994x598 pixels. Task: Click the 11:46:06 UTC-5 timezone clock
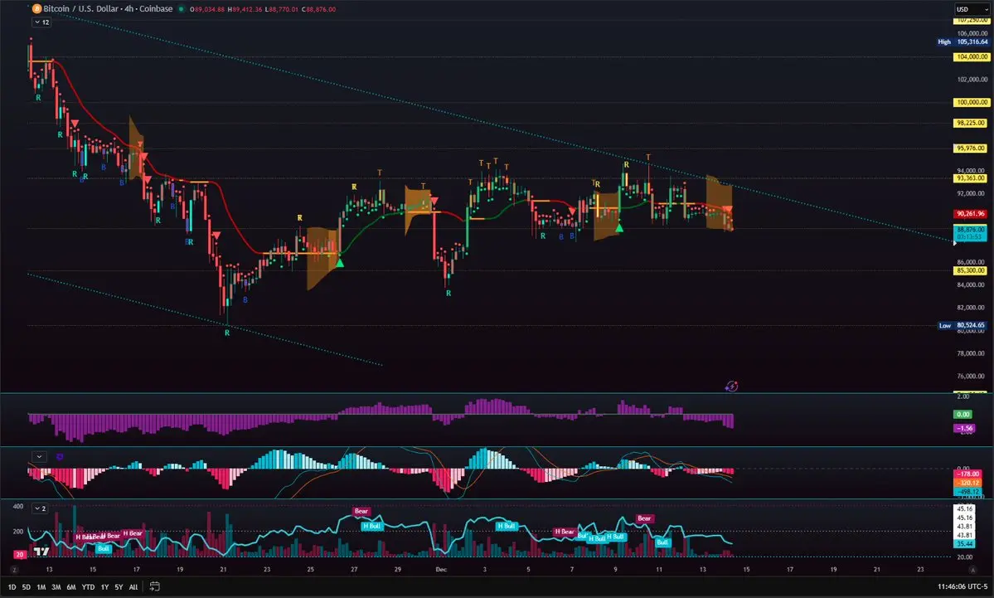[962, 586]
